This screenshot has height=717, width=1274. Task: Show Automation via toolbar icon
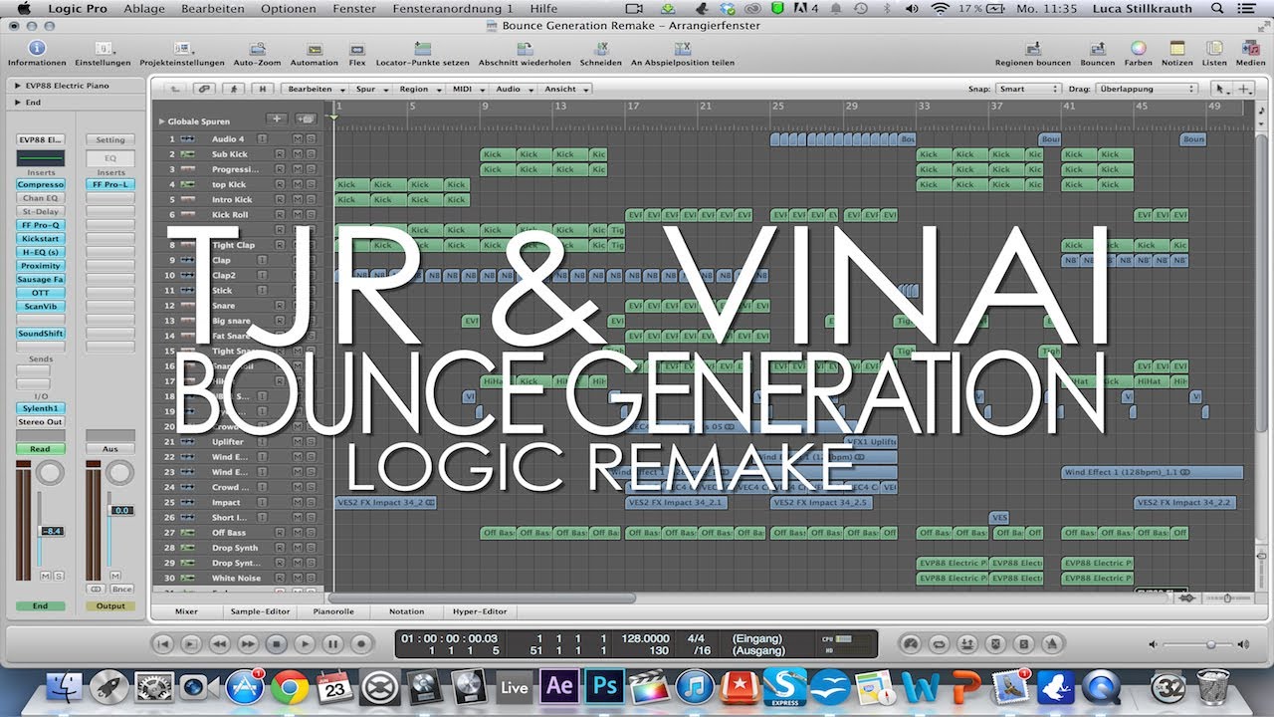click(315, 48)
